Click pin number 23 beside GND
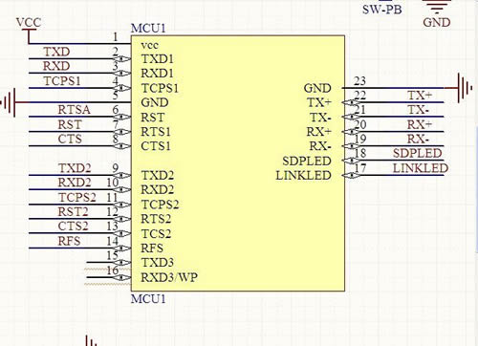This screenshot has width=478, height=346. (x=359, y=81)
